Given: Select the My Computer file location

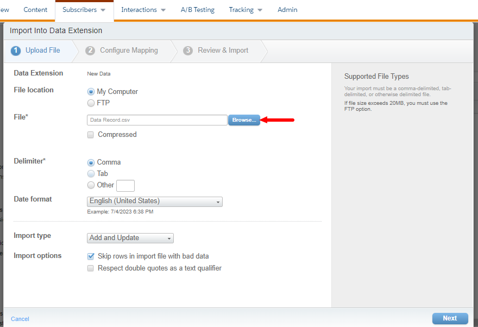Looking at the screenshot, I should [91, 92].
